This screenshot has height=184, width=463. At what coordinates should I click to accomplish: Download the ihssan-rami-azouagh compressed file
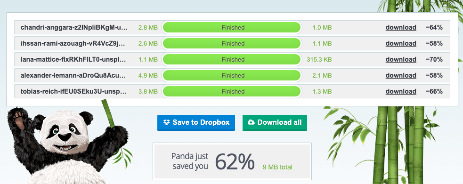[401, 43]
